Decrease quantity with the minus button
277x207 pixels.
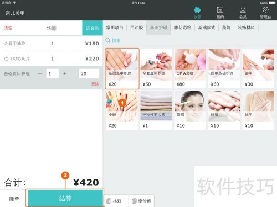[x=40, y=73]
